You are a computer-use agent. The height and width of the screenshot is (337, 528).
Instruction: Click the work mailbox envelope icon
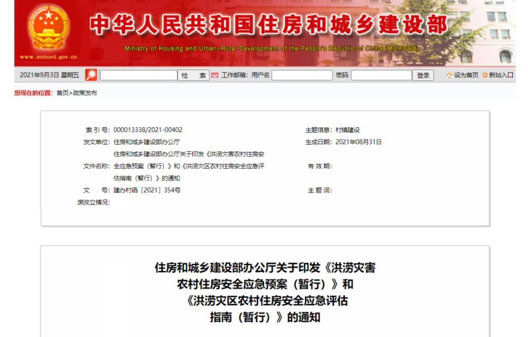pyautogui.click(x=215, y=75)
